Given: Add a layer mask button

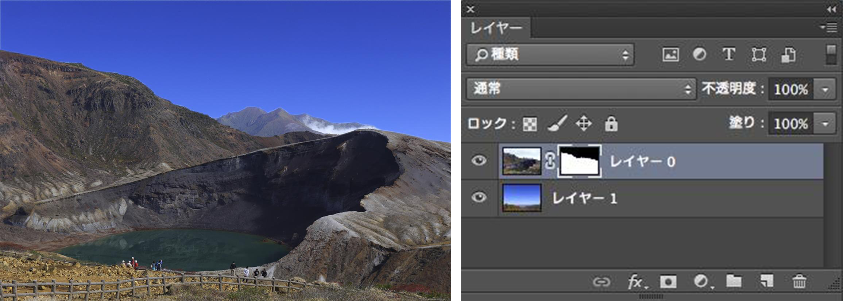Looking at the screenshot, I should tap(668, 282).
